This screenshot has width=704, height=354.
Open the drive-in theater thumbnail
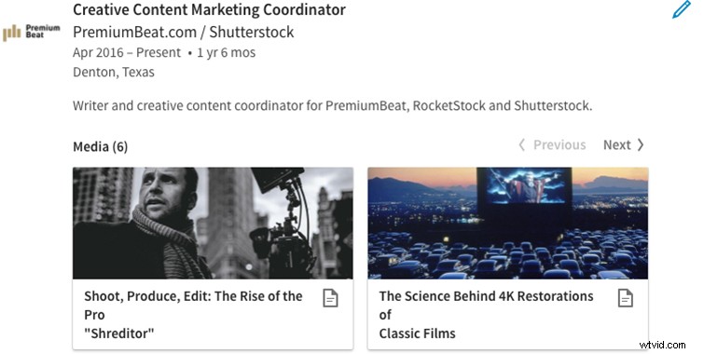coord(508,223)
